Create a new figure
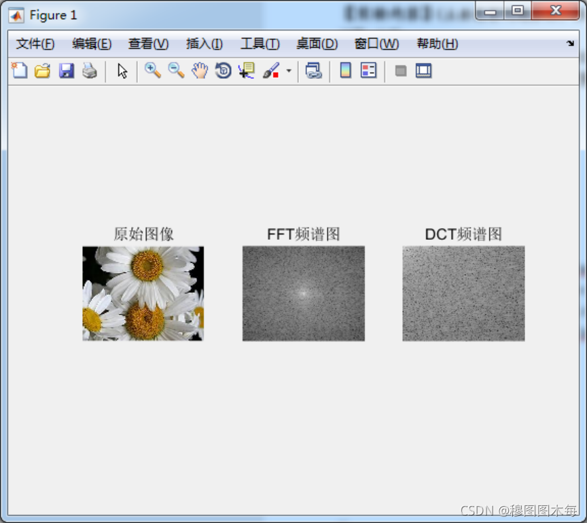This screenshot has width=587, height=523. pyautogui.click(x=19, y=70)
